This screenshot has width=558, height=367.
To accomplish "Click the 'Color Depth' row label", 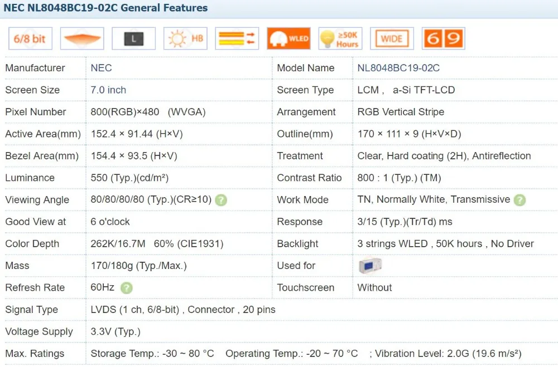I will pyautogui.click(x=32, y=244).
